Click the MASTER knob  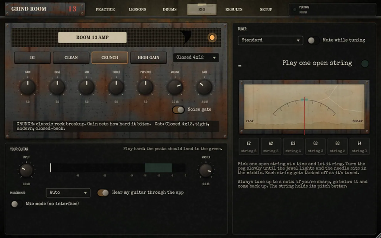(x=206, y=170)
